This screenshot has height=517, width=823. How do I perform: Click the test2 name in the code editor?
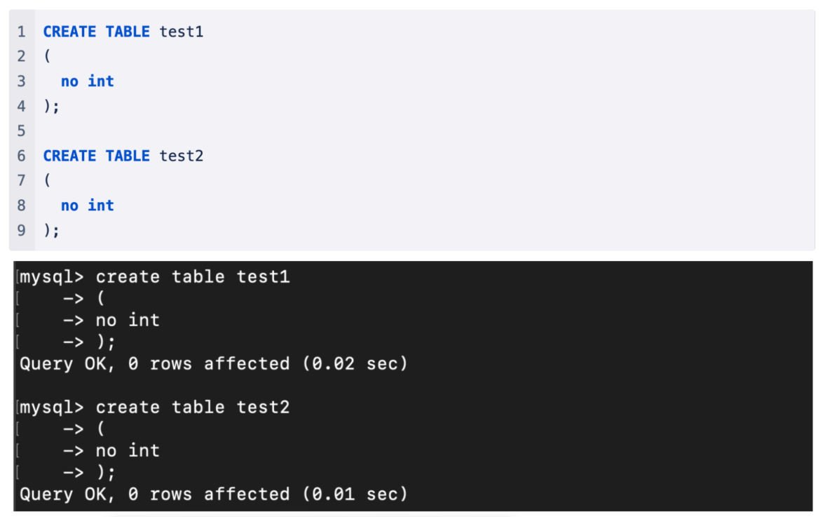click(181, 156)
